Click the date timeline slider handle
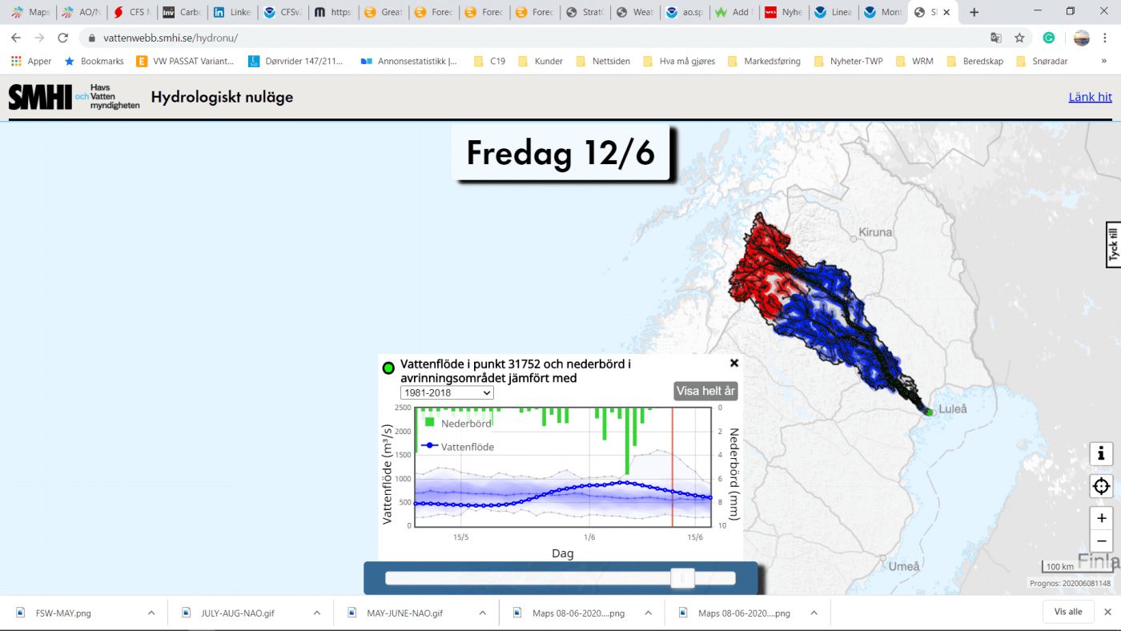 tap(682, 578)
